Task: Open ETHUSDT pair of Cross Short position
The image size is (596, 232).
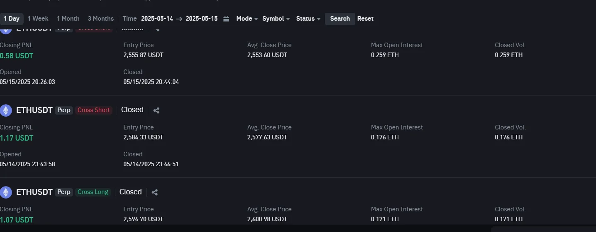Action: coord(34,110)
